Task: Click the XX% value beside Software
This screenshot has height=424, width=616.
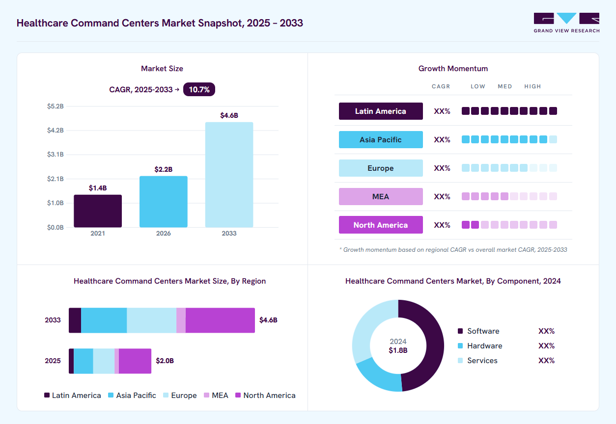Action: [546, 331]
